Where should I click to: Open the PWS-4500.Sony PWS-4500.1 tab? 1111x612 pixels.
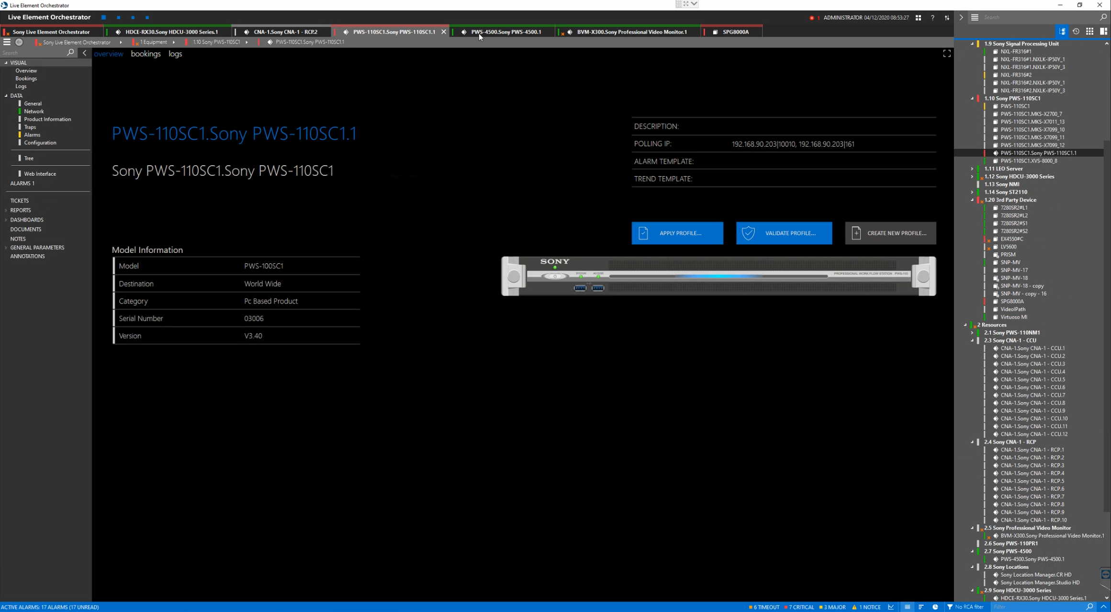[504, 32]
